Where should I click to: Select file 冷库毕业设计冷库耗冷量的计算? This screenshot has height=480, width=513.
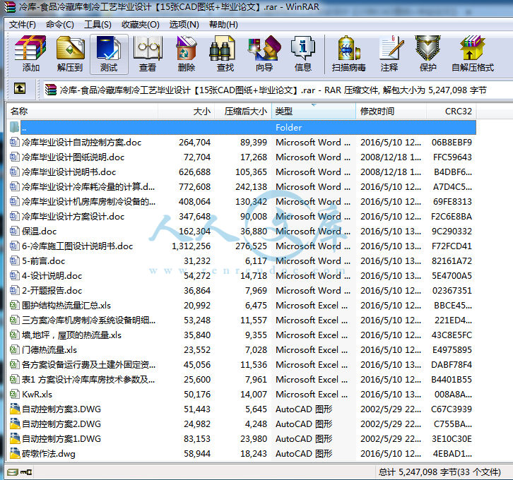point(88,186)
